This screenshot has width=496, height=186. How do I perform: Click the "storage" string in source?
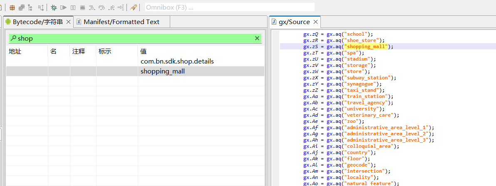coord(358,65)
